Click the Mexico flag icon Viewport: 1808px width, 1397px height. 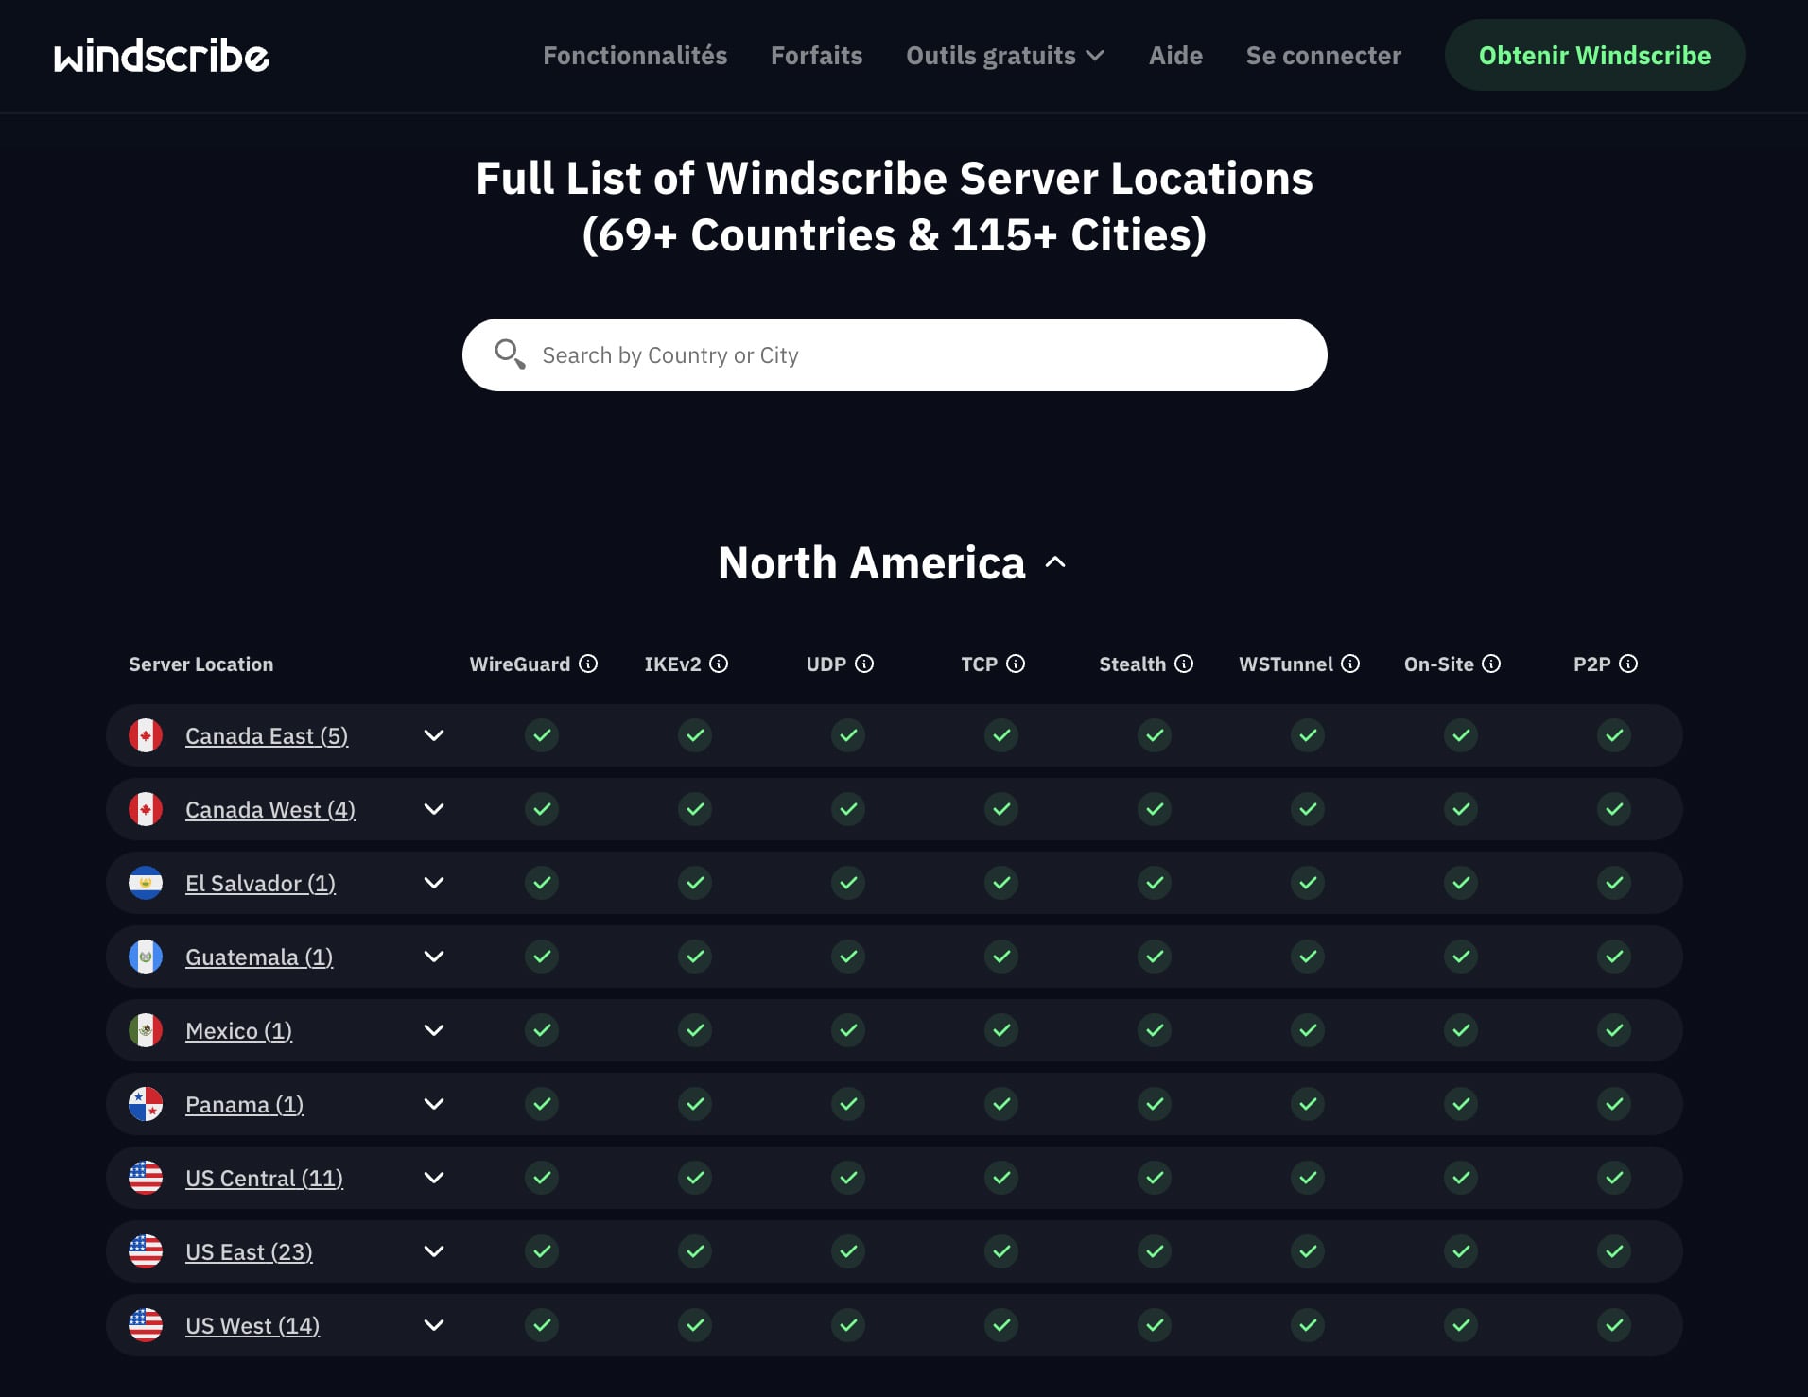[146, 1030]
